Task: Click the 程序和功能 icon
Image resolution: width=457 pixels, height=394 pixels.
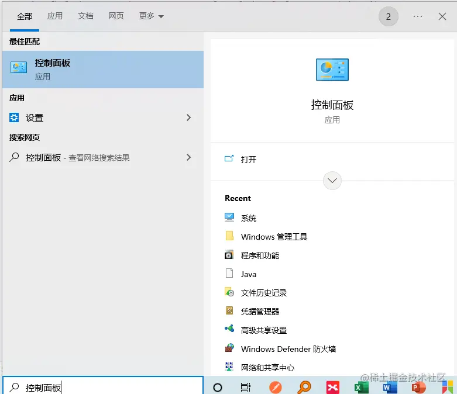Action: coord(229,255)
